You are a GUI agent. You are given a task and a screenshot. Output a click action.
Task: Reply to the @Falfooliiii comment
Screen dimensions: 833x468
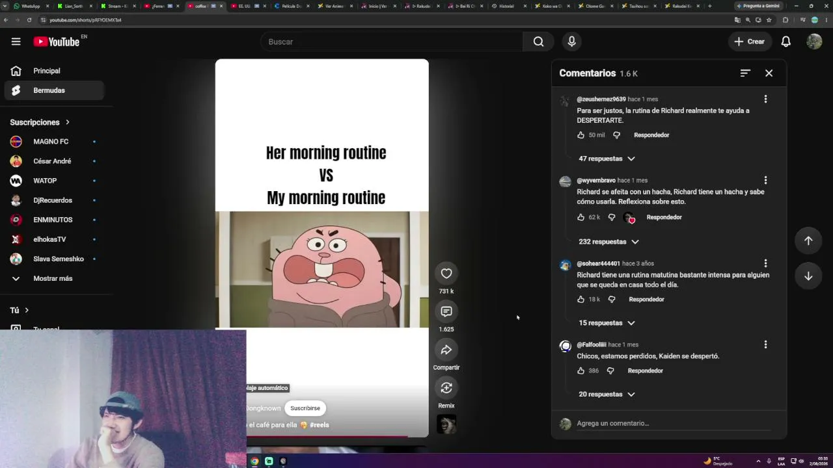coord(645,370)
